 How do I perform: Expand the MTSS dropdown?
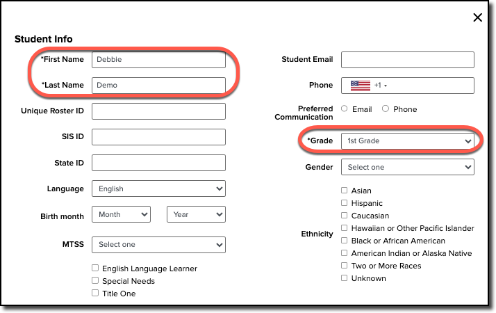pos(158,245)
